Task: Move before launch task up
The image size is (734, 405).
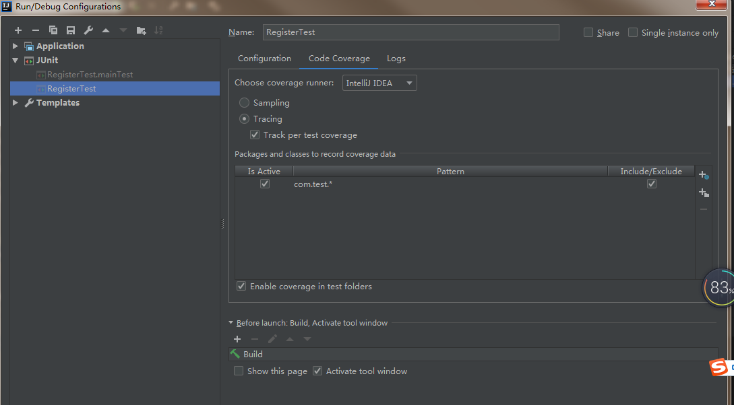Action: pyautogui.click(x=290, y=339)
